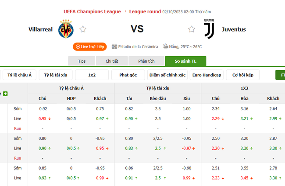Click stadium icon beside Estadio de la Cerámica
The height and width of the screenshot is (186, 285).
click(x=114, y=46)
